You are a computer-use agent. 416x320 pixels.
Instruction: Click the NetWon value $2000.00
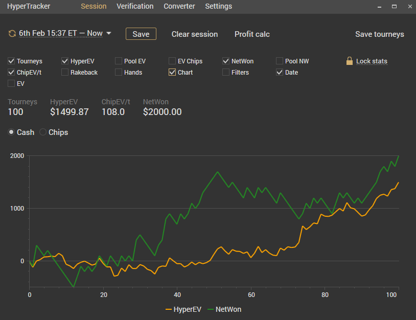pyautogui.click(x=163, y=112)
